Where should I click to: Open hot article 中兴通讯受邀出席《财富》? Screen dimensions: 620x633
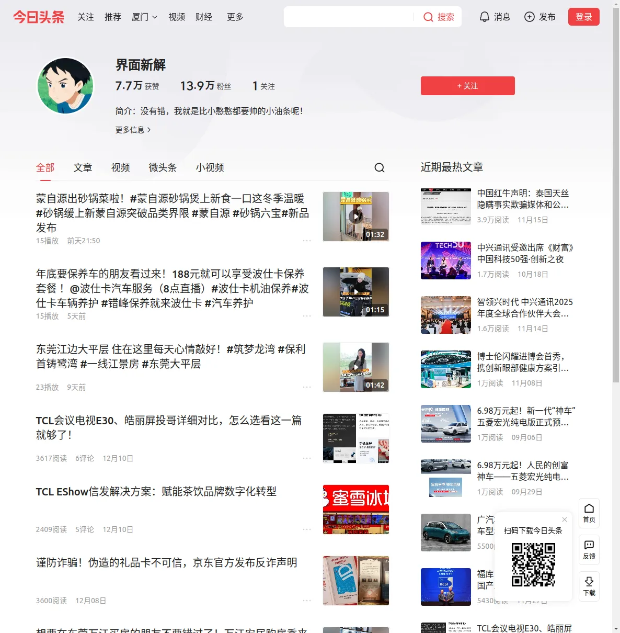(526, 253)
